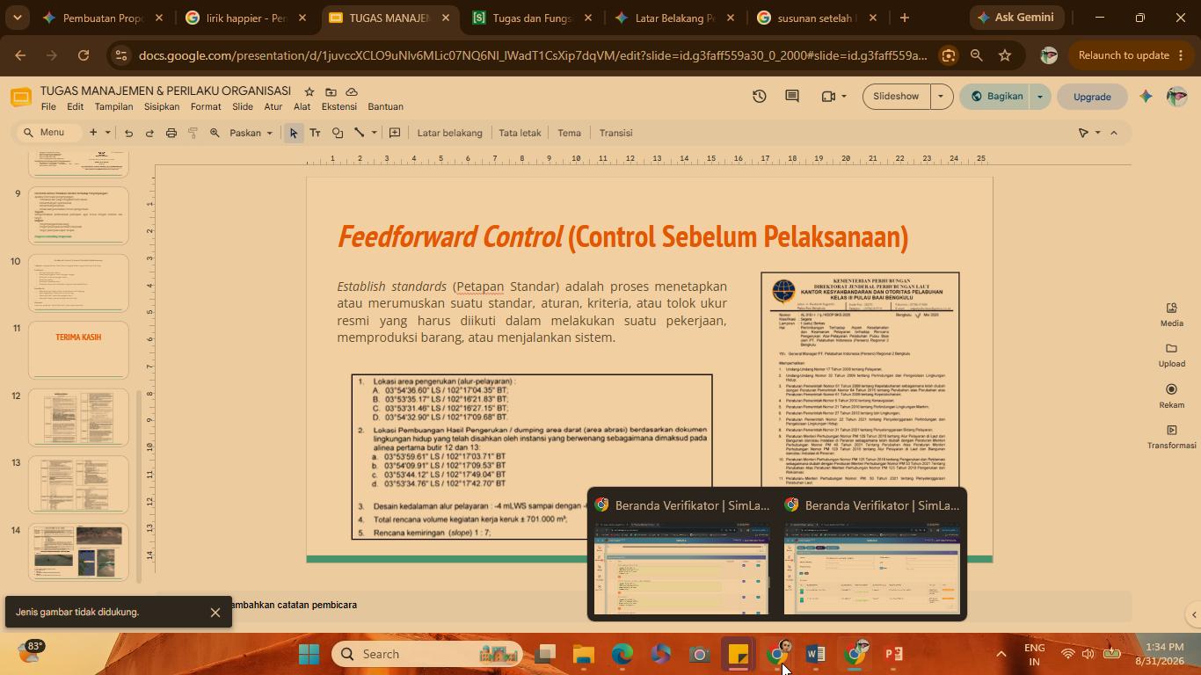Screen dimensions: 1201x675
Task: Click the Undo icon in toolbar
Action: pyautogui.click(x=128, y=133)
